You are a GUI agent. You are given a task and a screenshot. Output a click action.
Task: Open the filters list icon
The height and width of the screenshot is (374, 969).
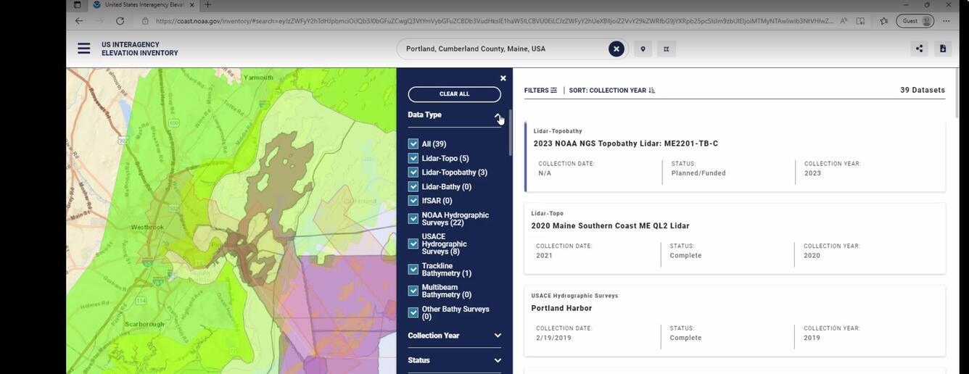(553, 91)
